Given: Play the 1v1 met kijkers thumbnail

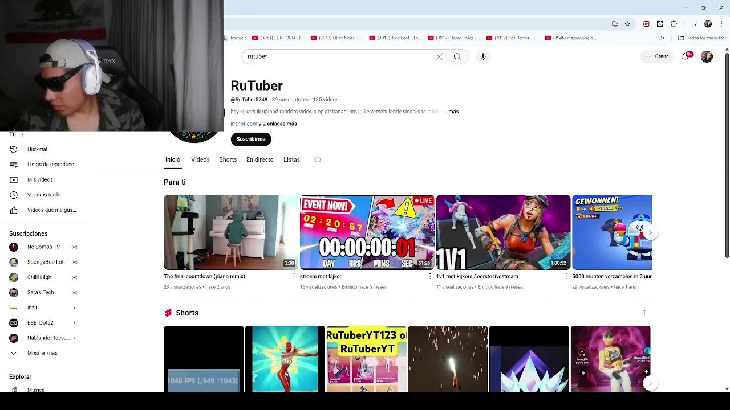Looking at the screenshot, I should tap(503, 232).
